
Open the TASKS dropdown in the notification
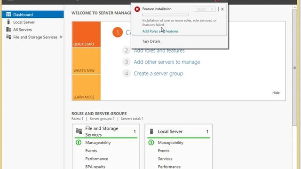point(205,9)
